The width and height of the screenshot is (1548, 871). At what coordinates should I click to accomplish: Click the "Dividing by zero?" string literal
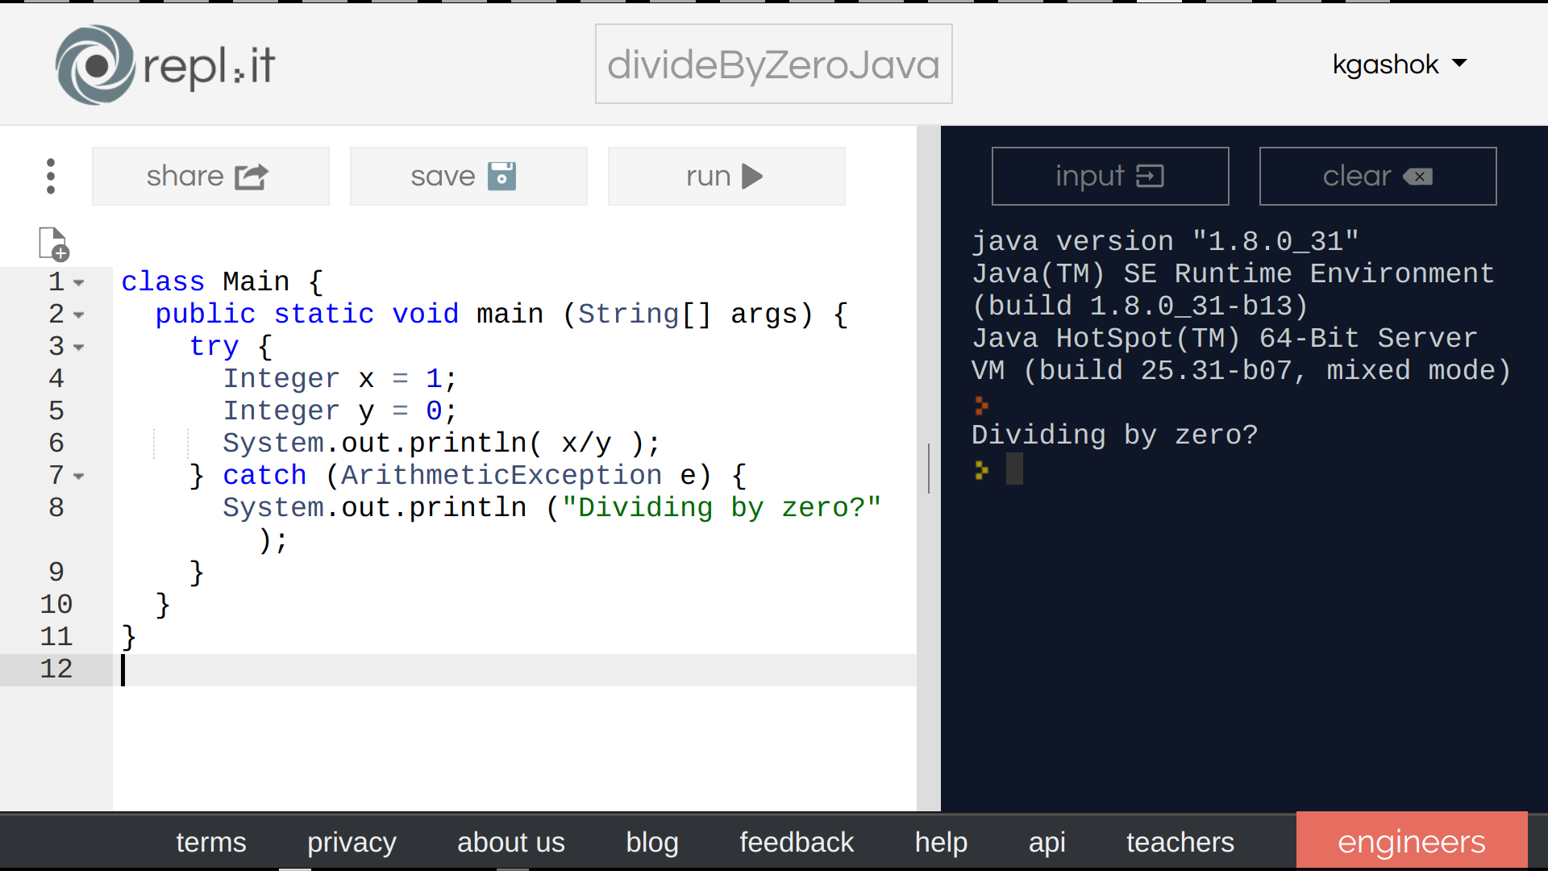point(722,508)
